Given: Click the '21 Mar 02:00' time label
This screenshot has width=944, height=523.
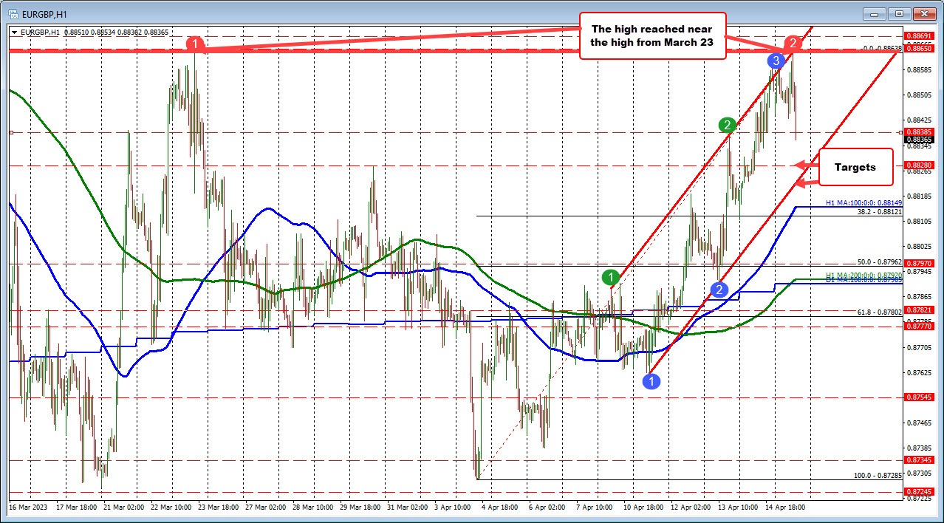Looking at the screenshot, I should (123, 509).
